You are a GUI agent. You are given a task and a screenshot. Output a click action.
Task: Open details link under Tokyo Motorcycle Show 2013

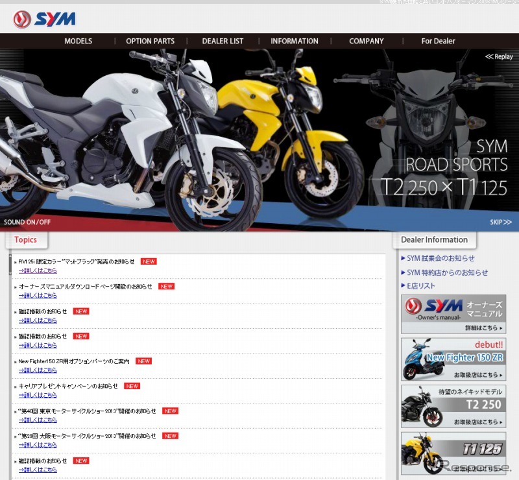38,420
